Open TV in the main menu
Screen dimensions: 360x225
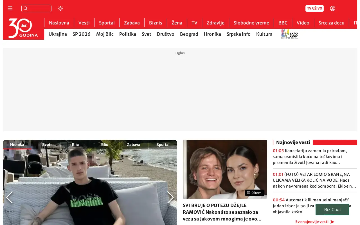click(194, 23)
